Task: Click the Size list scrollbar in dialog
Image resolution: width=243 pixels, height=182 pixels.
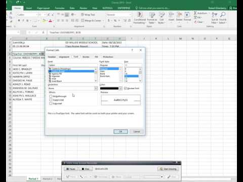Action: click(x=140, y=75)
